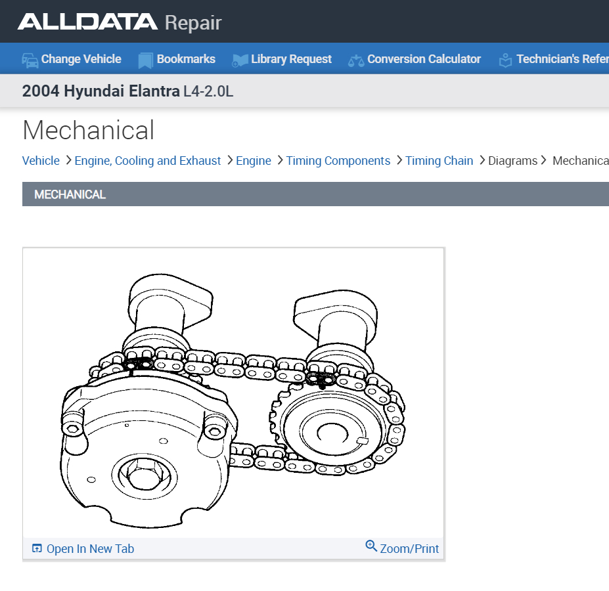Click the Mechanical page heading
The height and width of the screenshot is (591, 609).
click(89, 130)
